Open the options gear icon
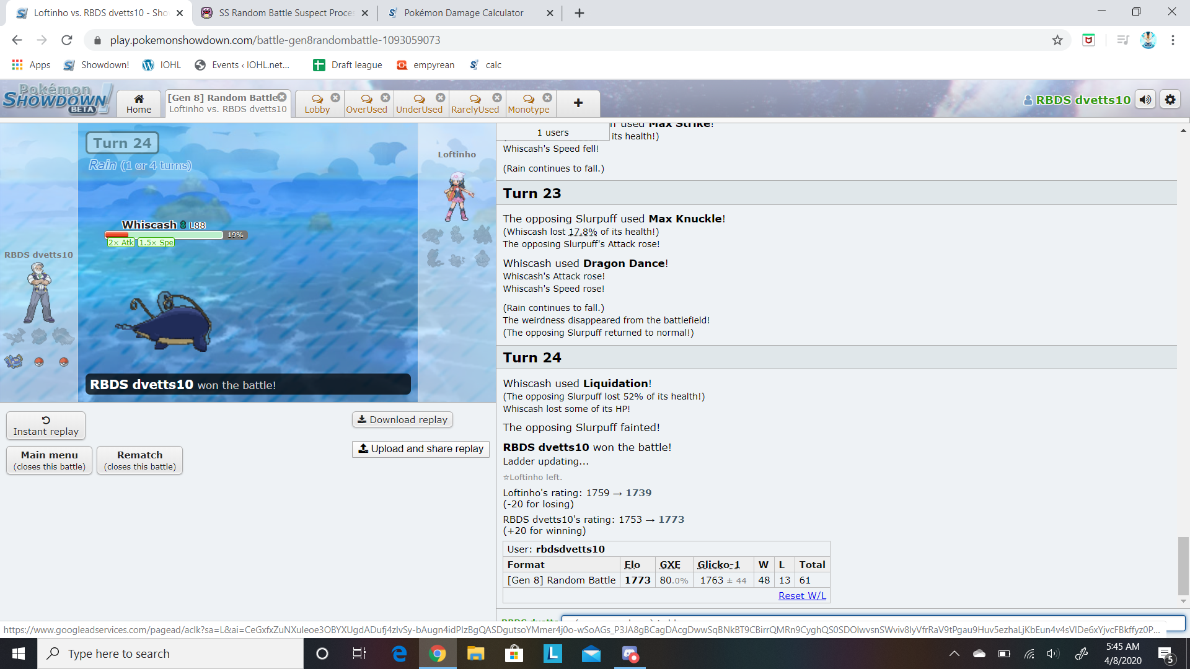1190x669 pixels. click(x=1170, y=100)
